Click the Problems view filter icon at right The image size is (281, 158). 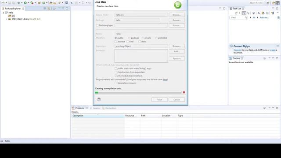point(264,108)
